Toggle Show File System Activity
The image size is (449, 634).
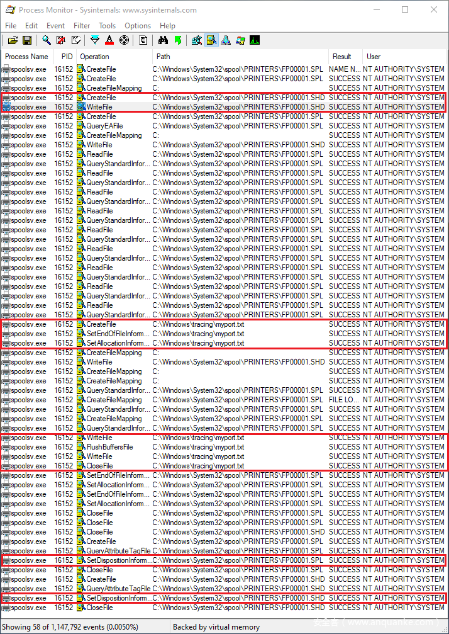[x=211, y=40]
